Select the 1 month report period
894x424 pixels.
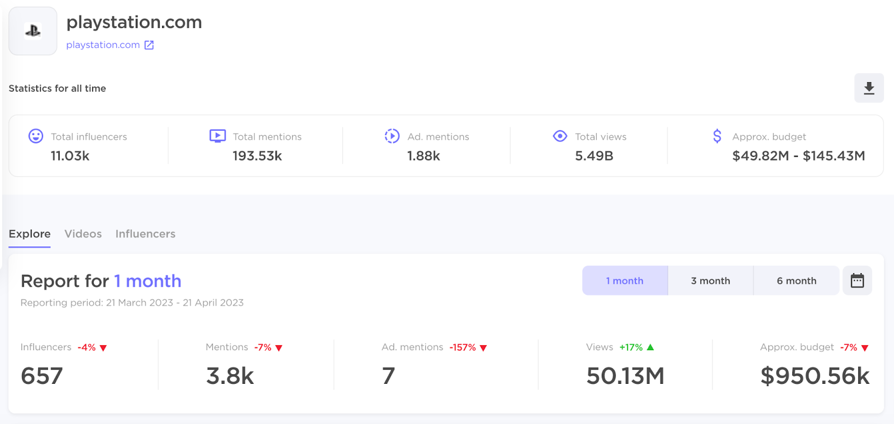[625, 280]
